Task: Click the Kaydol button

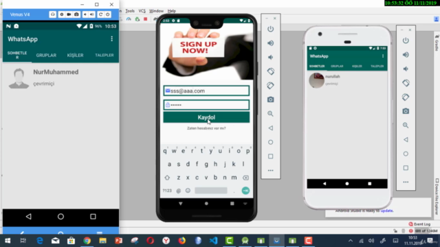Action: coord(206,117)
